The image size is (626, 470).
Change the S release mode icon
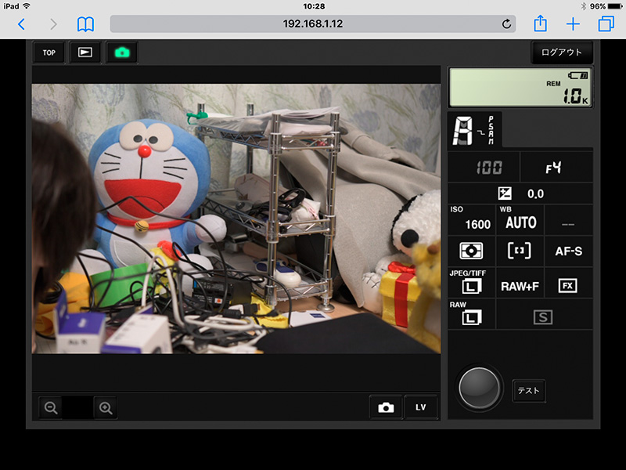[x=544, y=314]
